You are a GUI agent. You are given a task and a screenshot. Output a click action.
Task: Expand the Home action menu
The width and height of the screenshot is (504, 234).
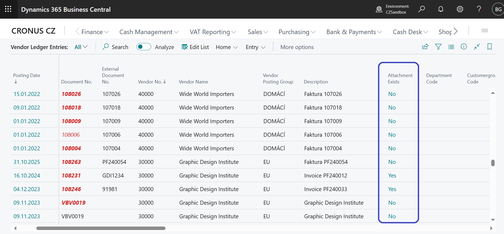[227, 47]
